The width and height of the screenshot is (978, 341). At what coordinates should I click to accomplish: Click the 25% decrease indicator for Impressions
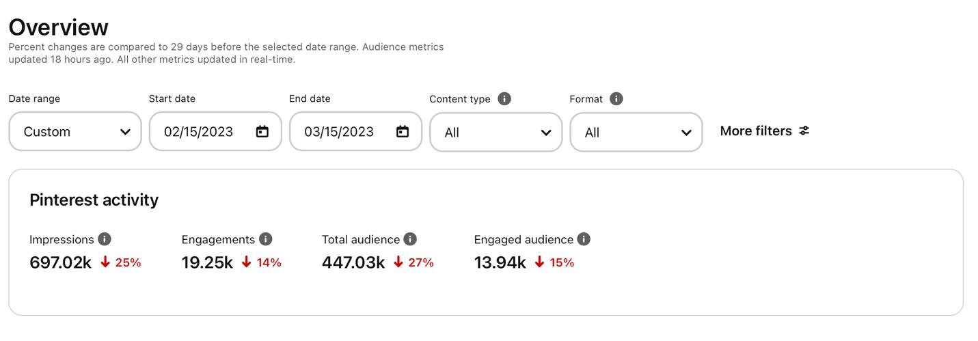coord(121,262)
